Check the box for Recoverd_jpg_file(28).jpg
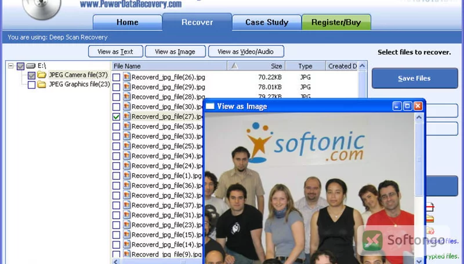This screenshot has height=264, width=464. (117, 97)
